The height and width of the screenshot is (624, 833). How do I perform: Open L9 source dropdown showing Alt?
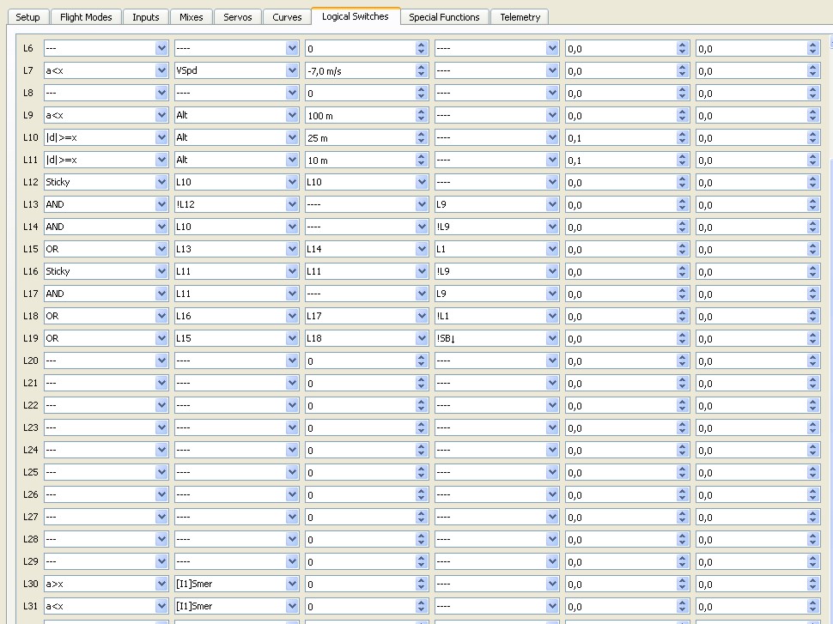[292, 116]
